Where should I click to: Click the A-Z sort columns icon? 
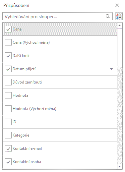point(119,16)
